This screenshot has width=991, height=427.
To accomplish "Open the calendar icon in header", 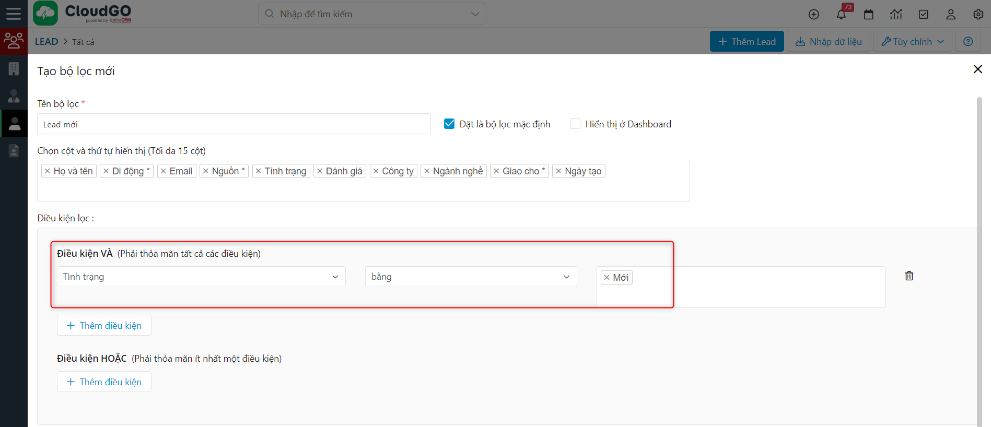I will point(869,15).
